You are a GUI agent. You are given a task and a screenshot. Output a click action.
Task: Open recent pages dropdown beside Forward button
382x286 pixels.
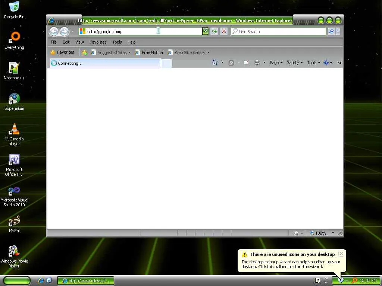point(72,31)
